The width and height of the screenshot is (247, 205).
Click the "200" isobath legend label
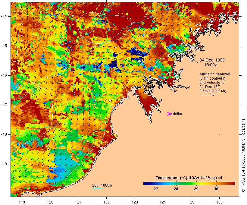(x=95, y=185)
